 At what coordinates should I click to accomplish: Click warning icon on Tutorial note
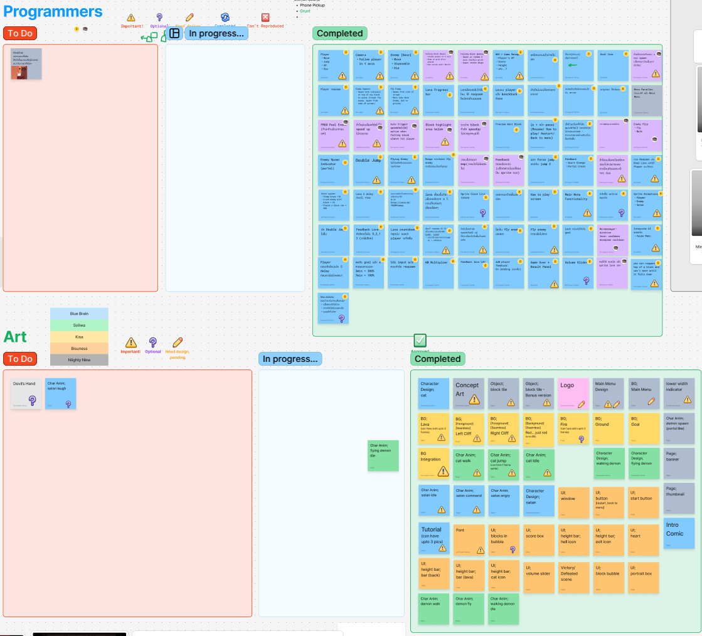pyautogui.click(x=442, y=548)
